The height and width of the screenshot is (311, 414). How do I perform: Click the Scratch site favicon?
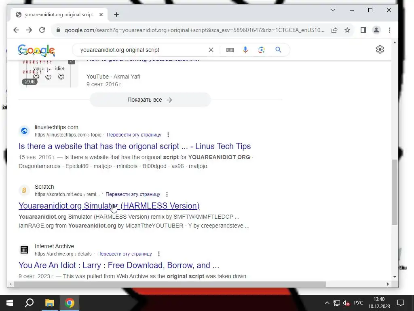[24, 190]
